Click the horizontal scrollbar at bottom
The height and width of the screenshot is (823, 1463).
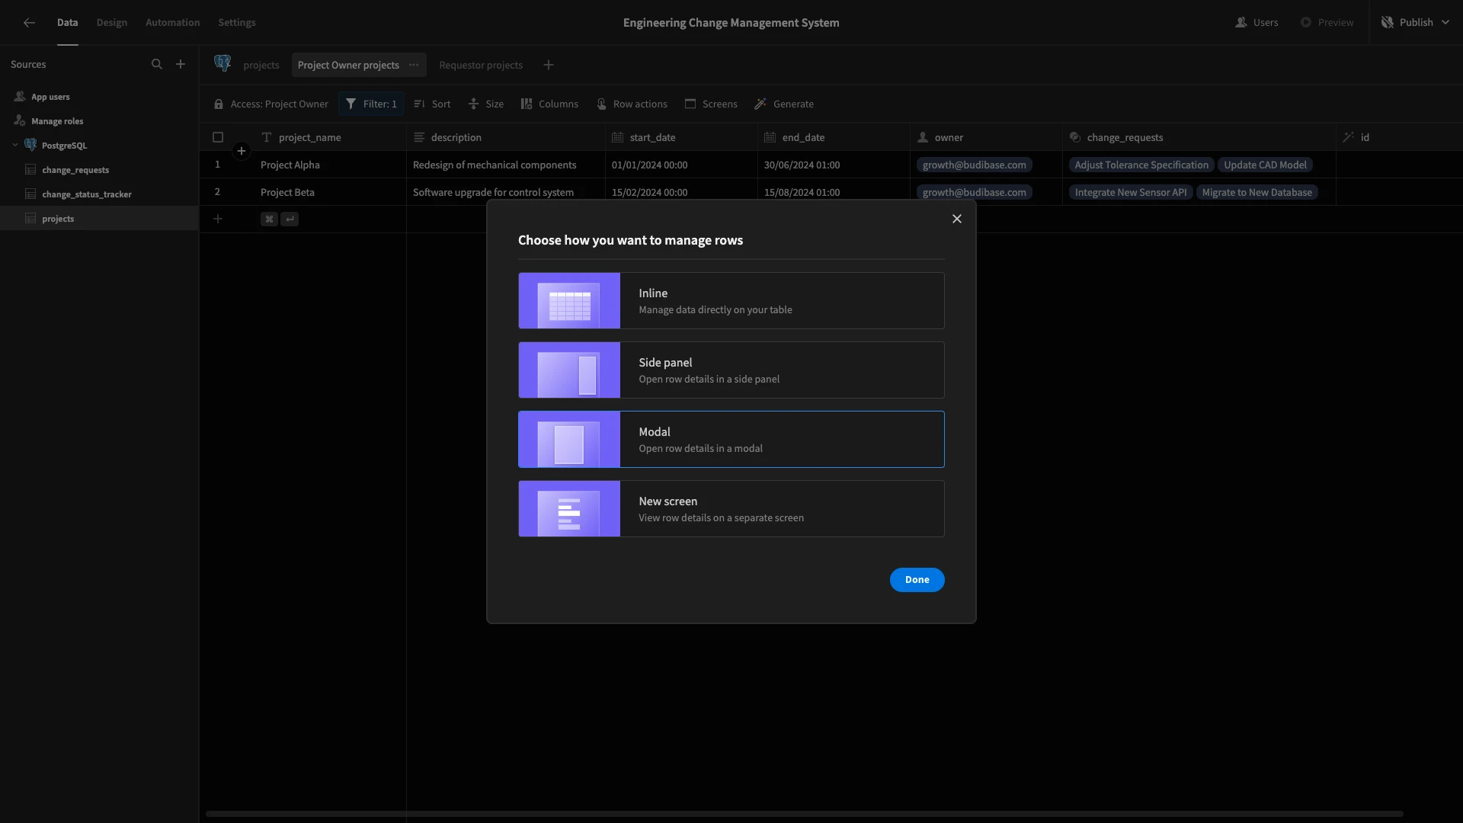[x=805, y=814]
